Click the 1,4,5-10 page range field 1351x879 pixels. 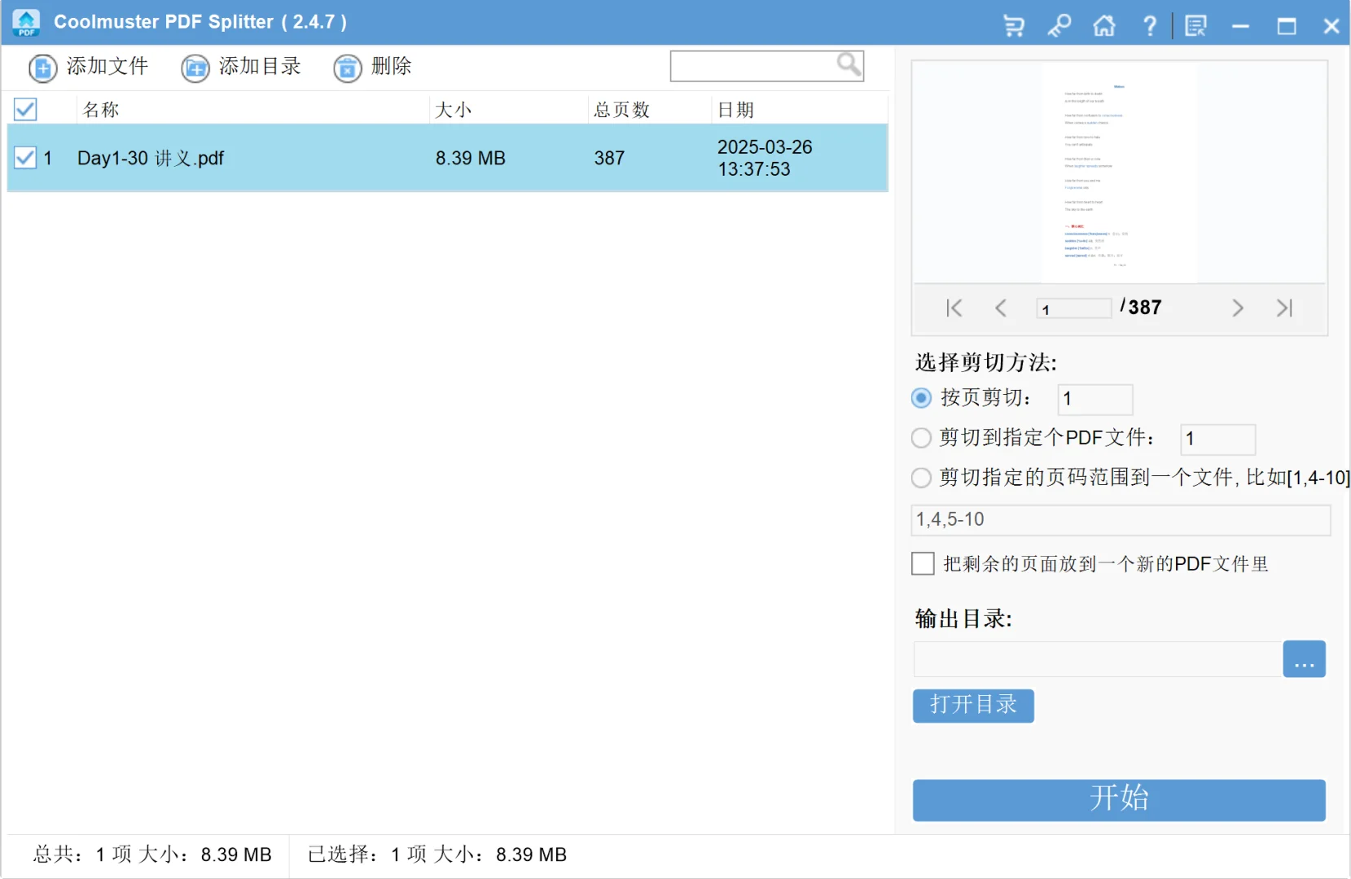pos(1121,520)
